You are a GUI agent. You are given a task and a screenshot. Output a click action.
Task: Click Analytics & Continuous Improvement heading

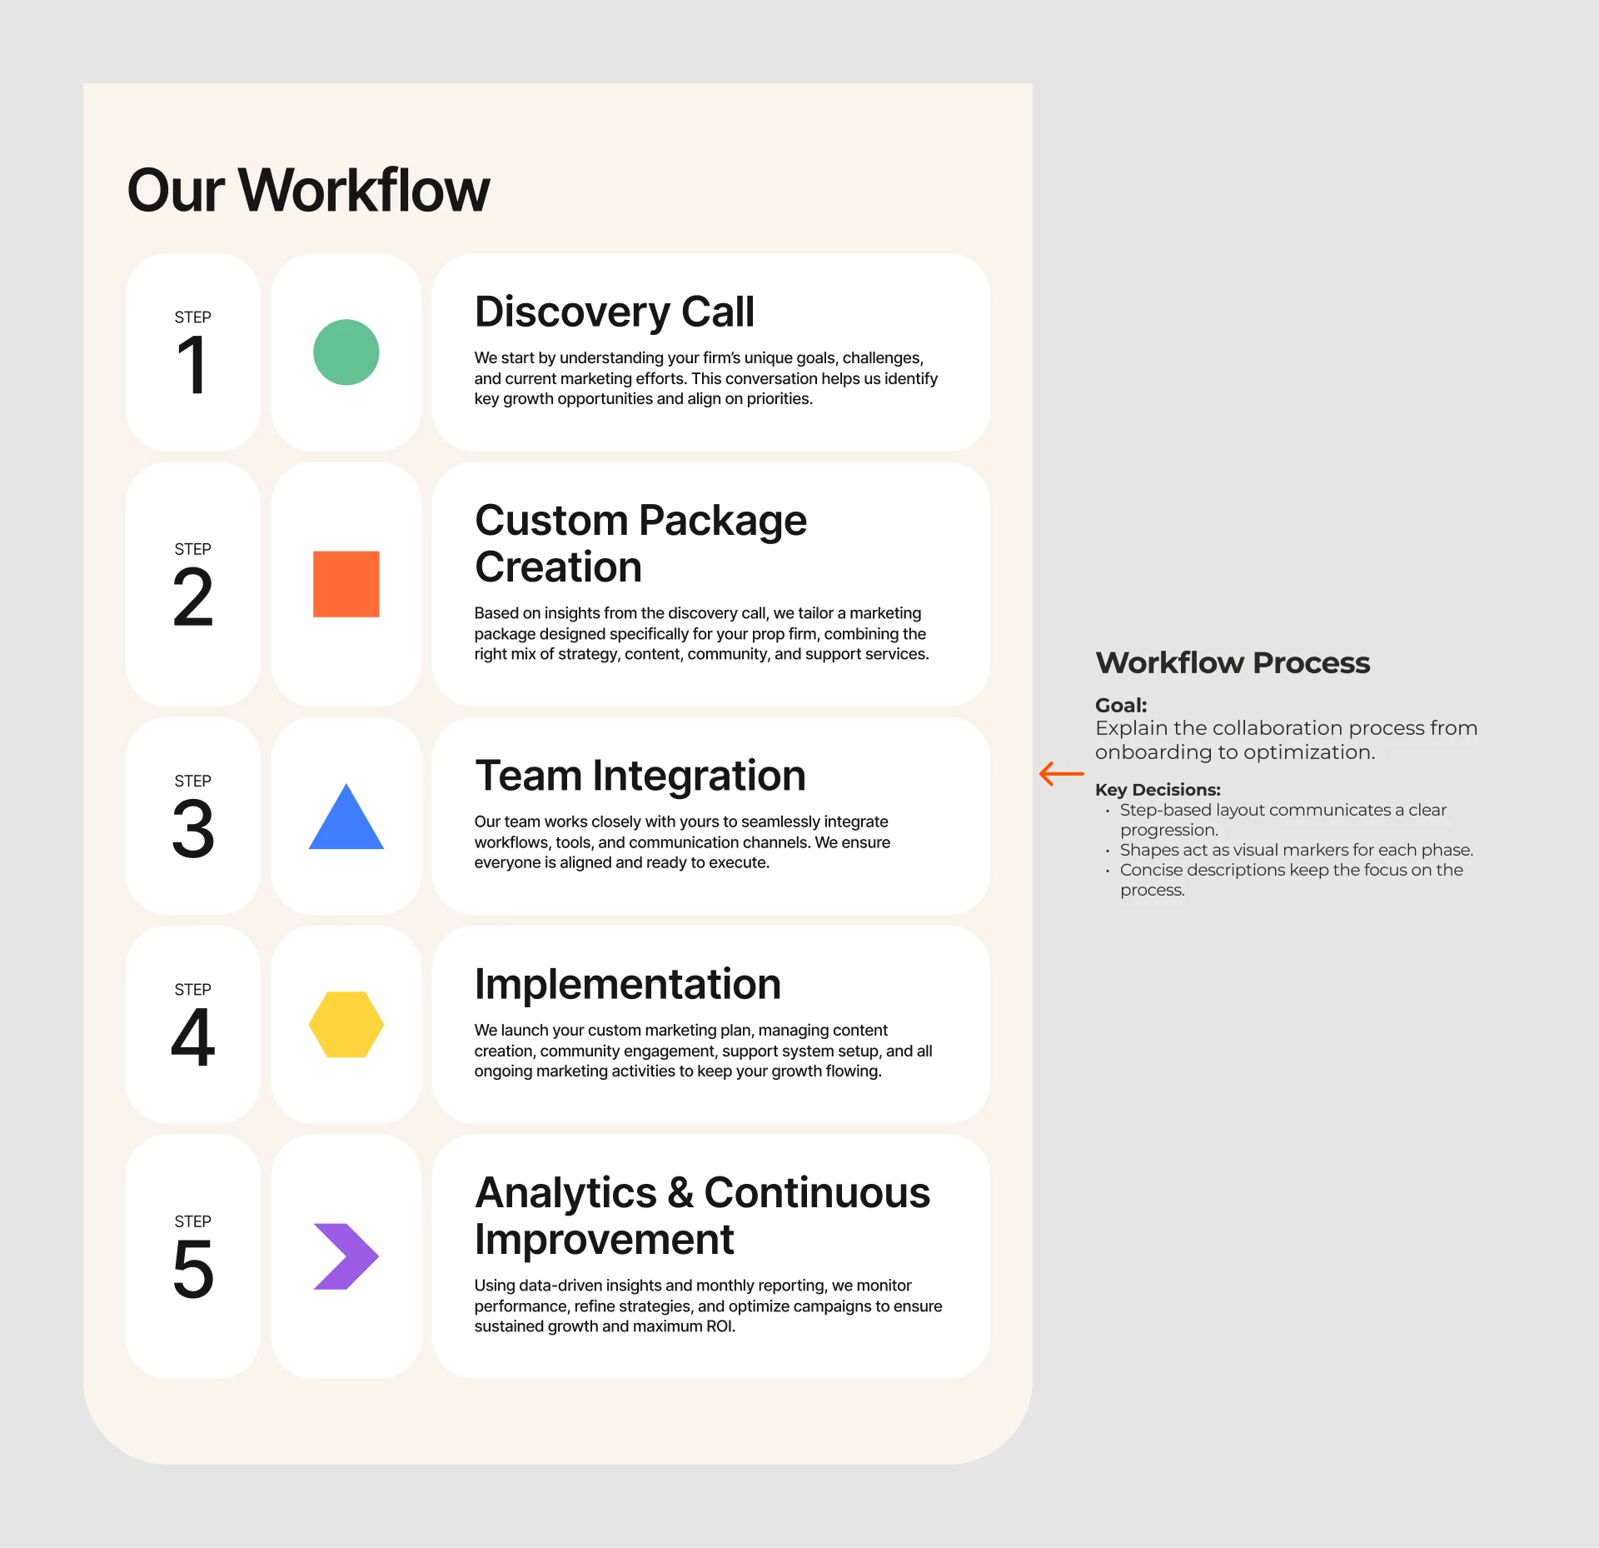click(x=701, y=1216)
